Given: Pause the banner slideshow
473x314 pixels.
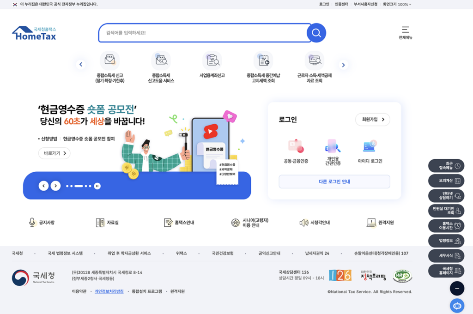Looking at the screenshot, I should pyautogui.click(x=97, y=186).
